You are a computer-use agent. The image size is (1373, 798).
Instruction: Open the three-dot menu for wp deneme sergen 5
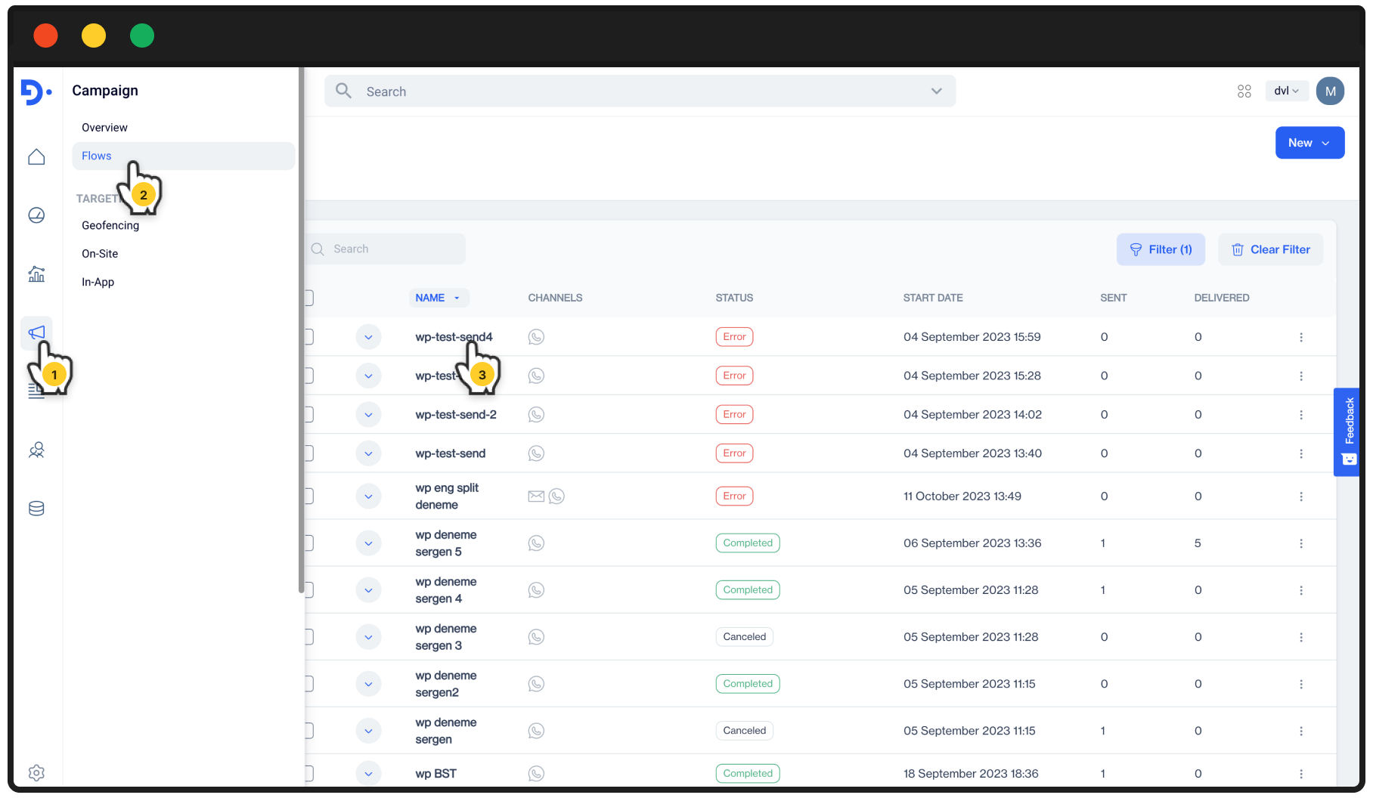(x=1301, y=543)
